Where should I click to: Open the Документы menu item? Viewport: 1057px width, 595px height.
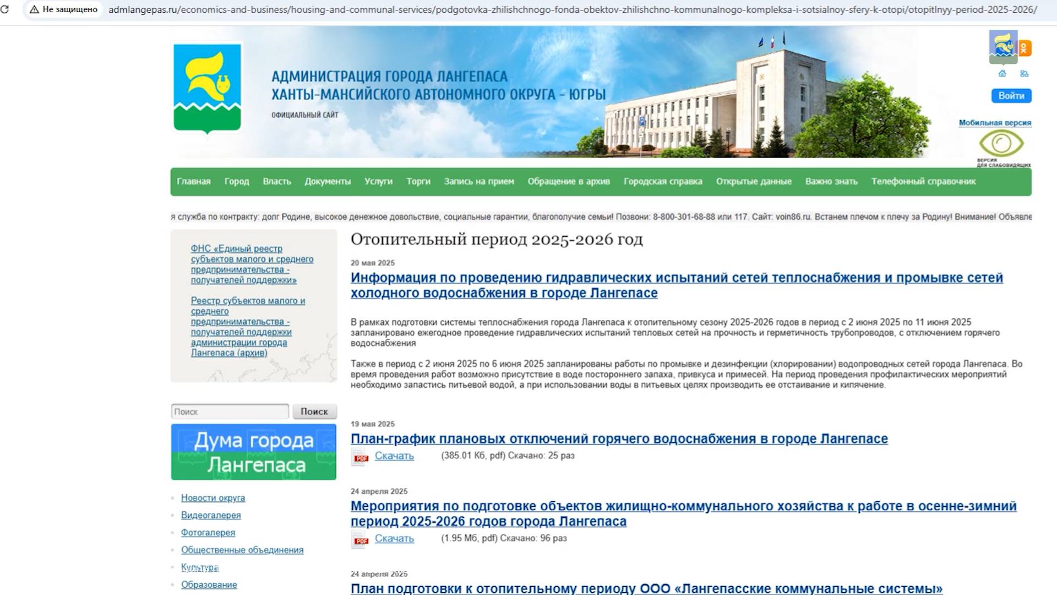pos(328,181)
